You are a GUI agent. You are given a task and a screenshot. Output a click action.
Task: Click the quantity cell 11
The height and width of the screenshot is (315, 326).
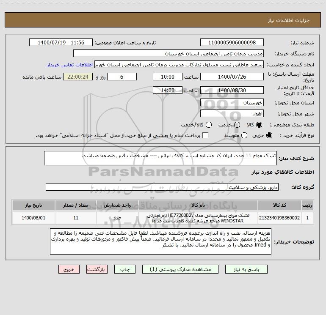point(76,218)
